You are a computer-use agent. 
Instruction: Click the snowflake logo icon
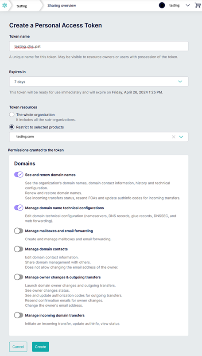click(x=5, y=6)
